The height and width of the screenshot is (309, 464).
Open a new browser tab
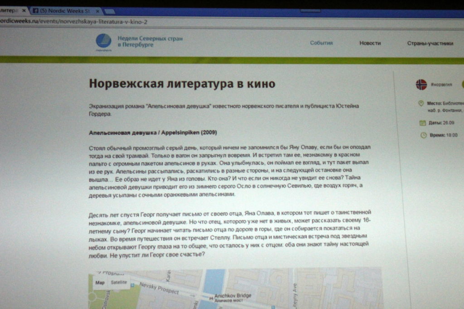pyautogui.click(x=110, y=11)
